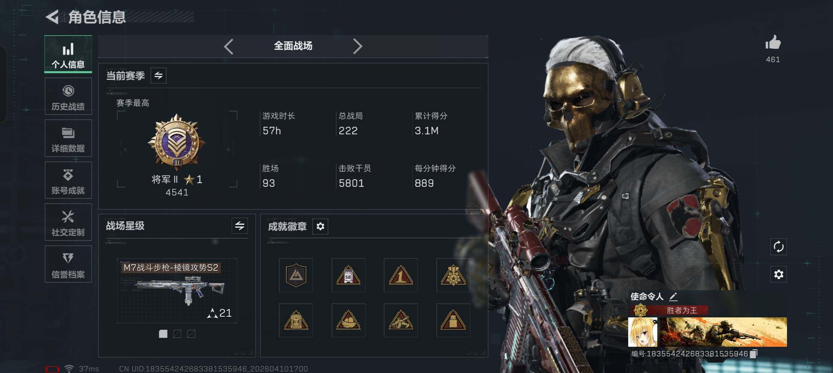
Task: Select the second weapon page indicator
Action: point(177,334)
